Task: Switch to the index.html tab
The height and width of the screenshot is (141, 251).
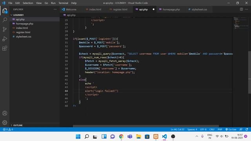Action: coord(95,9)
